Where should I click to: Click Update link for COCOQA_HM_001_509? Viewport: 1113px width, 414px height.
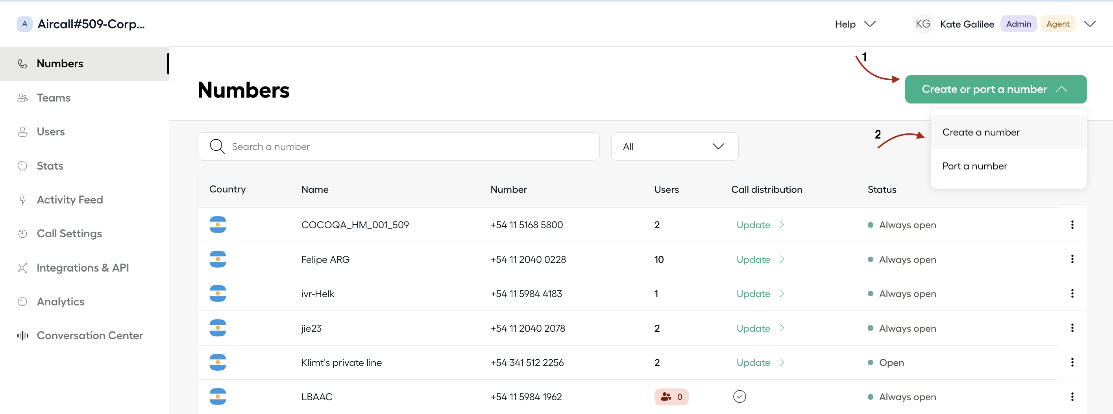[753, 225]
